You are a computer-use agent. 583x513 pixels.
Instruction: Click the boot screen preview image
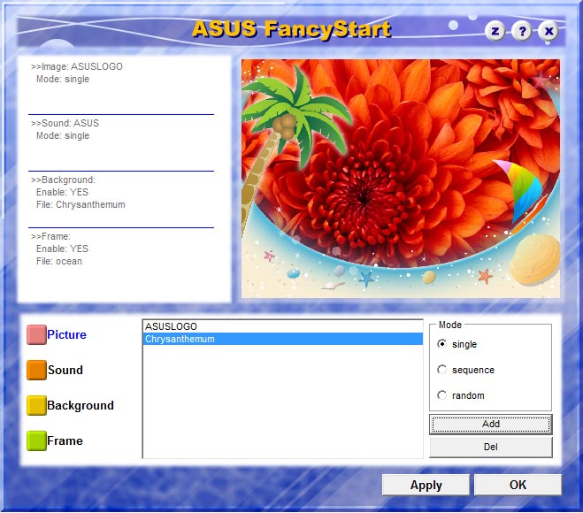(401, 179)
